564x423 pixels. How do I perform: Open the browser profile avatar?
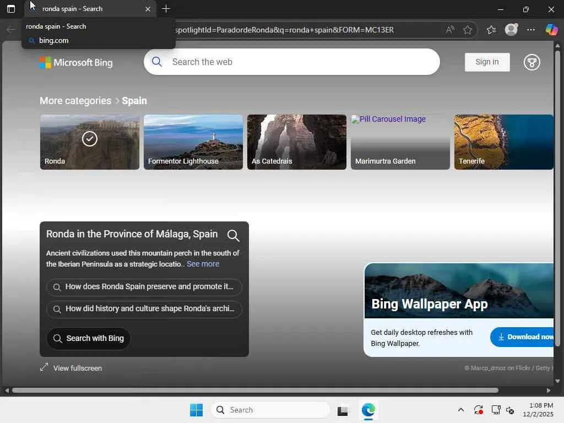pos(511,30)
